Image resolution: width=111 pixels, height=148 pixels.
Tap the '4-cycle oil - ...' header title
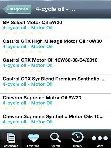(x=55, y=9)
